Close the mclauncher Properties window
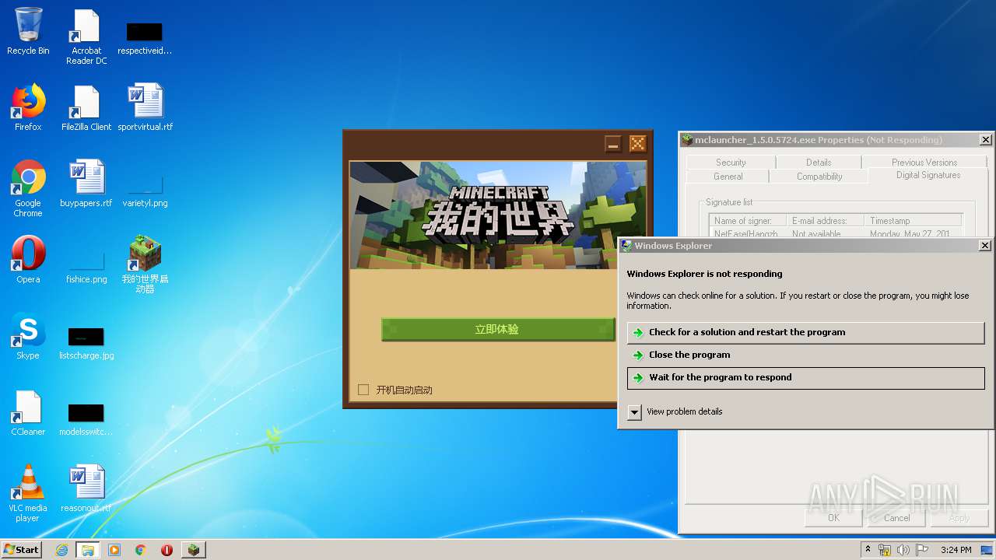This screenshot has height=560, width=996. 985,140
